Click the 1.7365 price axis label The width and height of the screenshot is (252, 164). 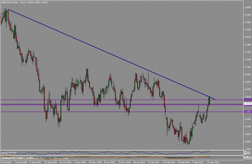[x=248, y=52]
